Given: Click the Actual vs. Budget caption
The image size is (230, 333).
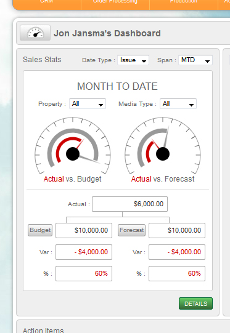Looking at the screenshot, I should 73,179.
